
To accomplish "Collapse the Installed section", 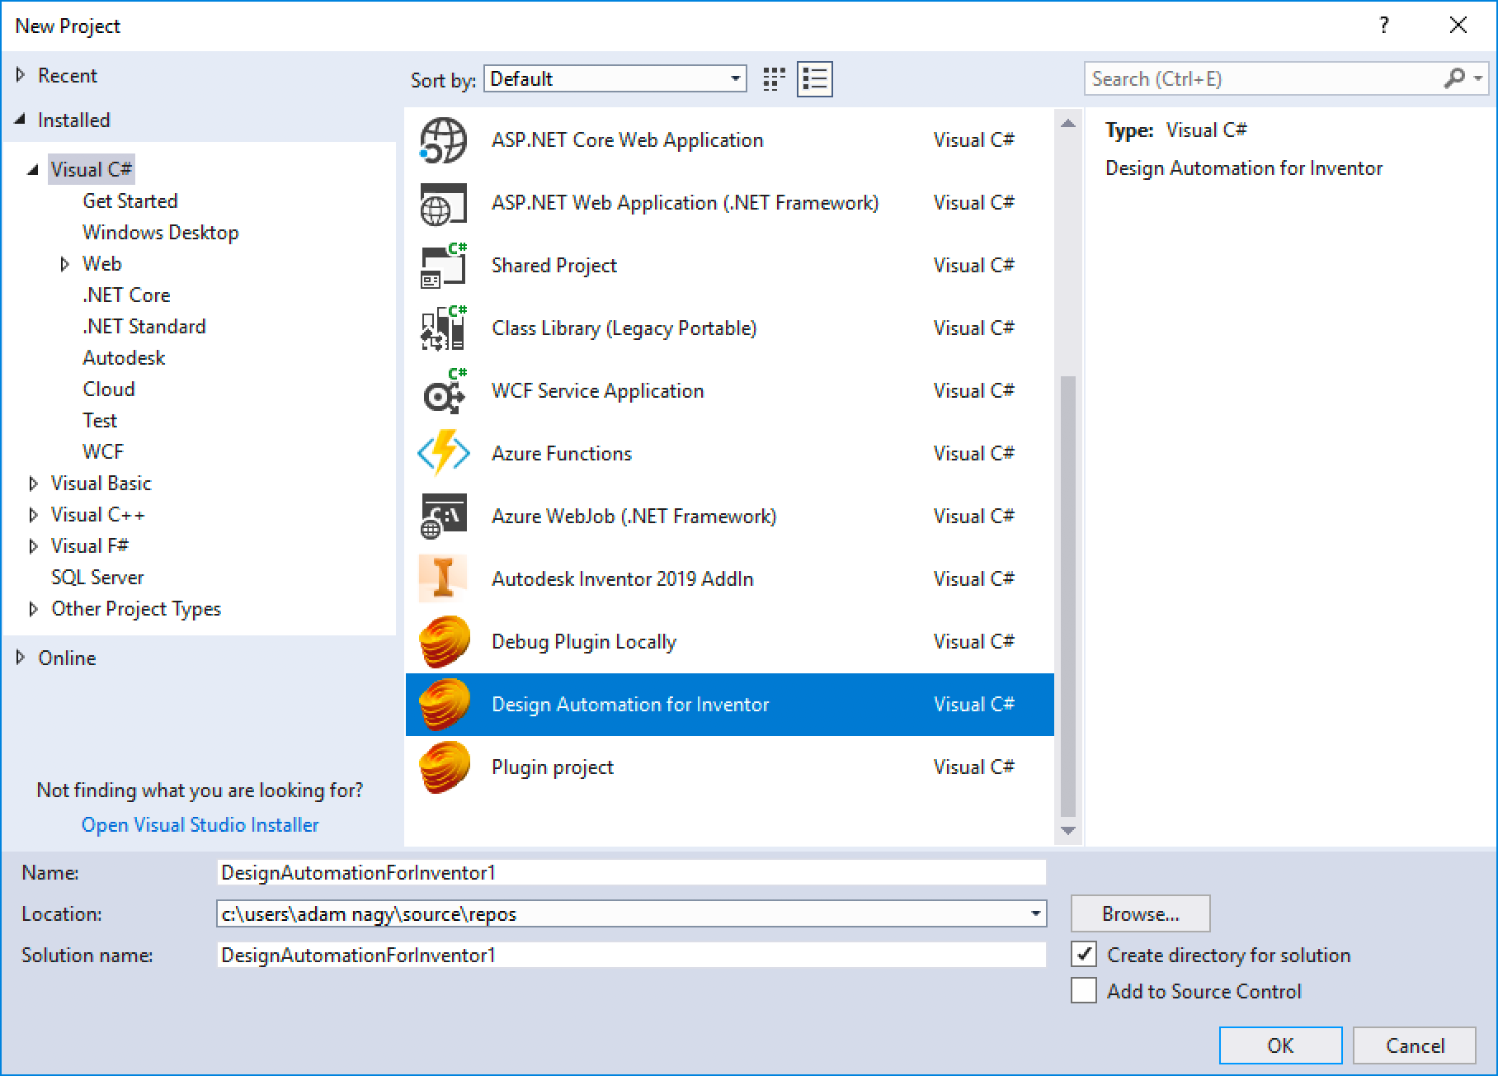I will pos(21,120).
